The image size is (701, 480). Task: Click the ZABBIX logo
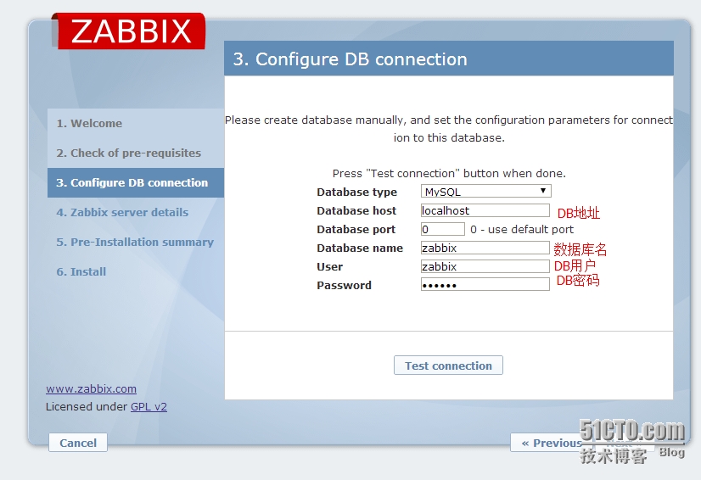pos(128,31)
